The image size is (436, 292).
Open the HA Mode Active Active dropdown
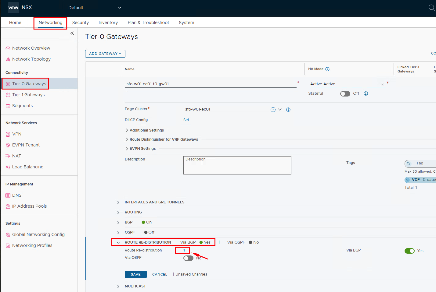(x=347, y=84)
